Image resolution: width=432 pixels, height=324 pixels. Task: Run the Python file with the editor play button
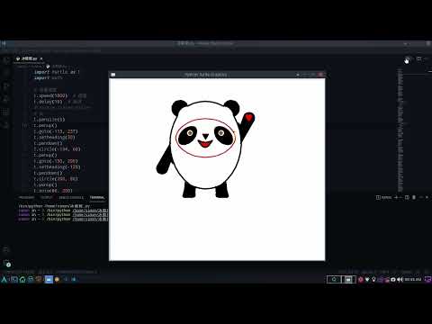407,58
